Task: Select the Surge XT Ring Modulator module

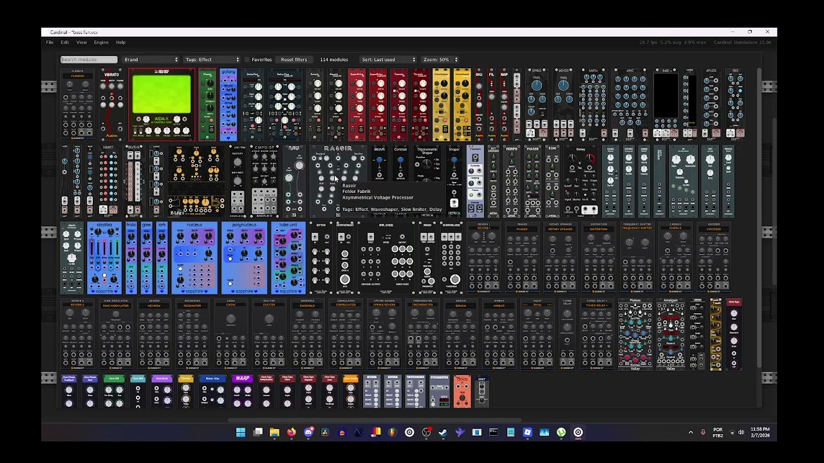Action: tap(116, 334)
